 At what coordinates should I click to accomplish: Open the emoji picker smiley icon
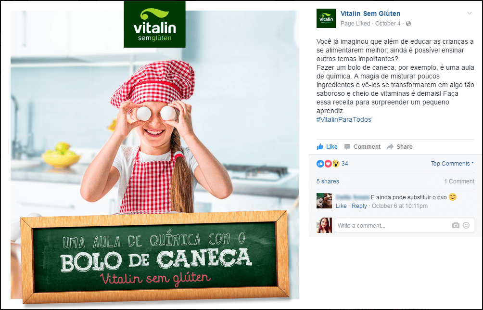click(466, 225)
